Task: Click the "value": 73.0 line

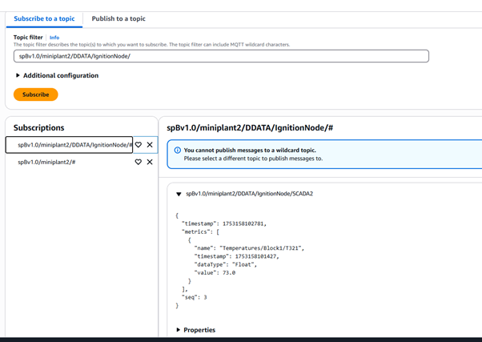Action: click(215, 273)
